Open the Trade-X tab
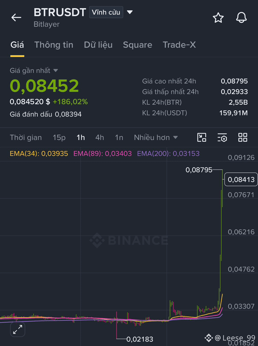258x346 pixels. pyautogui.click(x=179, y=45)
